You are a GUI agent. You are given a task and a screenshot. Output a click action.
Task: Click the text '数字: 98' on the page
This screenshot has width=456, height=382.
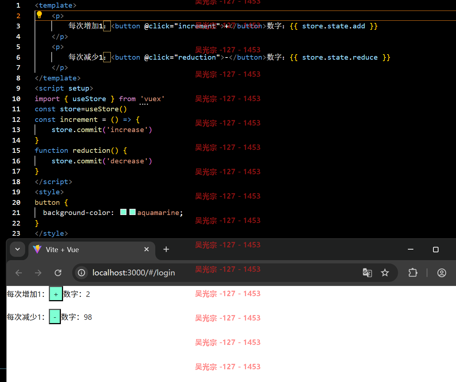click(77, 317)
